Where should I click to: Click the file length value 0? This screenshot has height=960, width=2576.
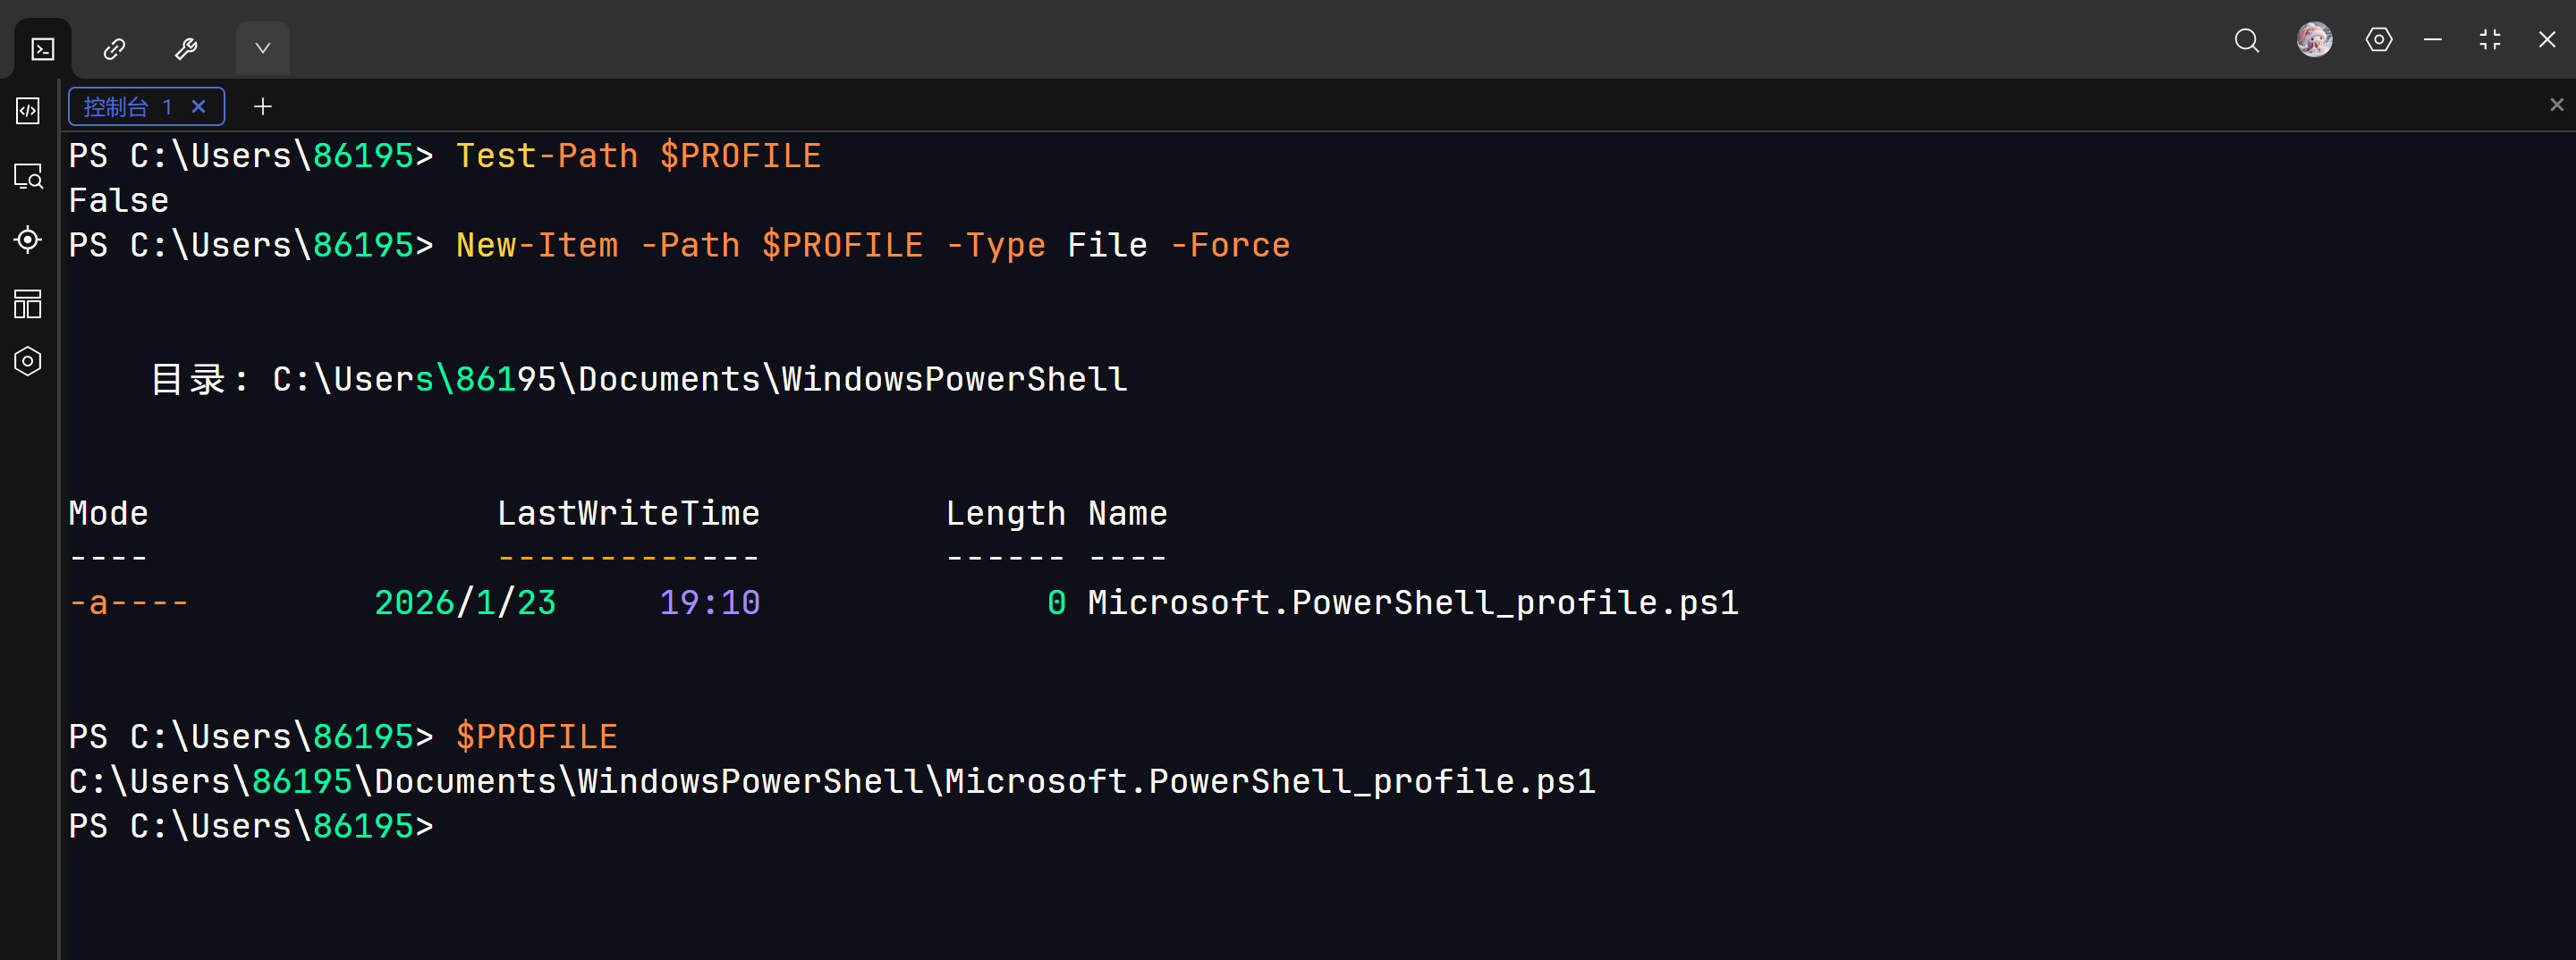(1056, 603)
